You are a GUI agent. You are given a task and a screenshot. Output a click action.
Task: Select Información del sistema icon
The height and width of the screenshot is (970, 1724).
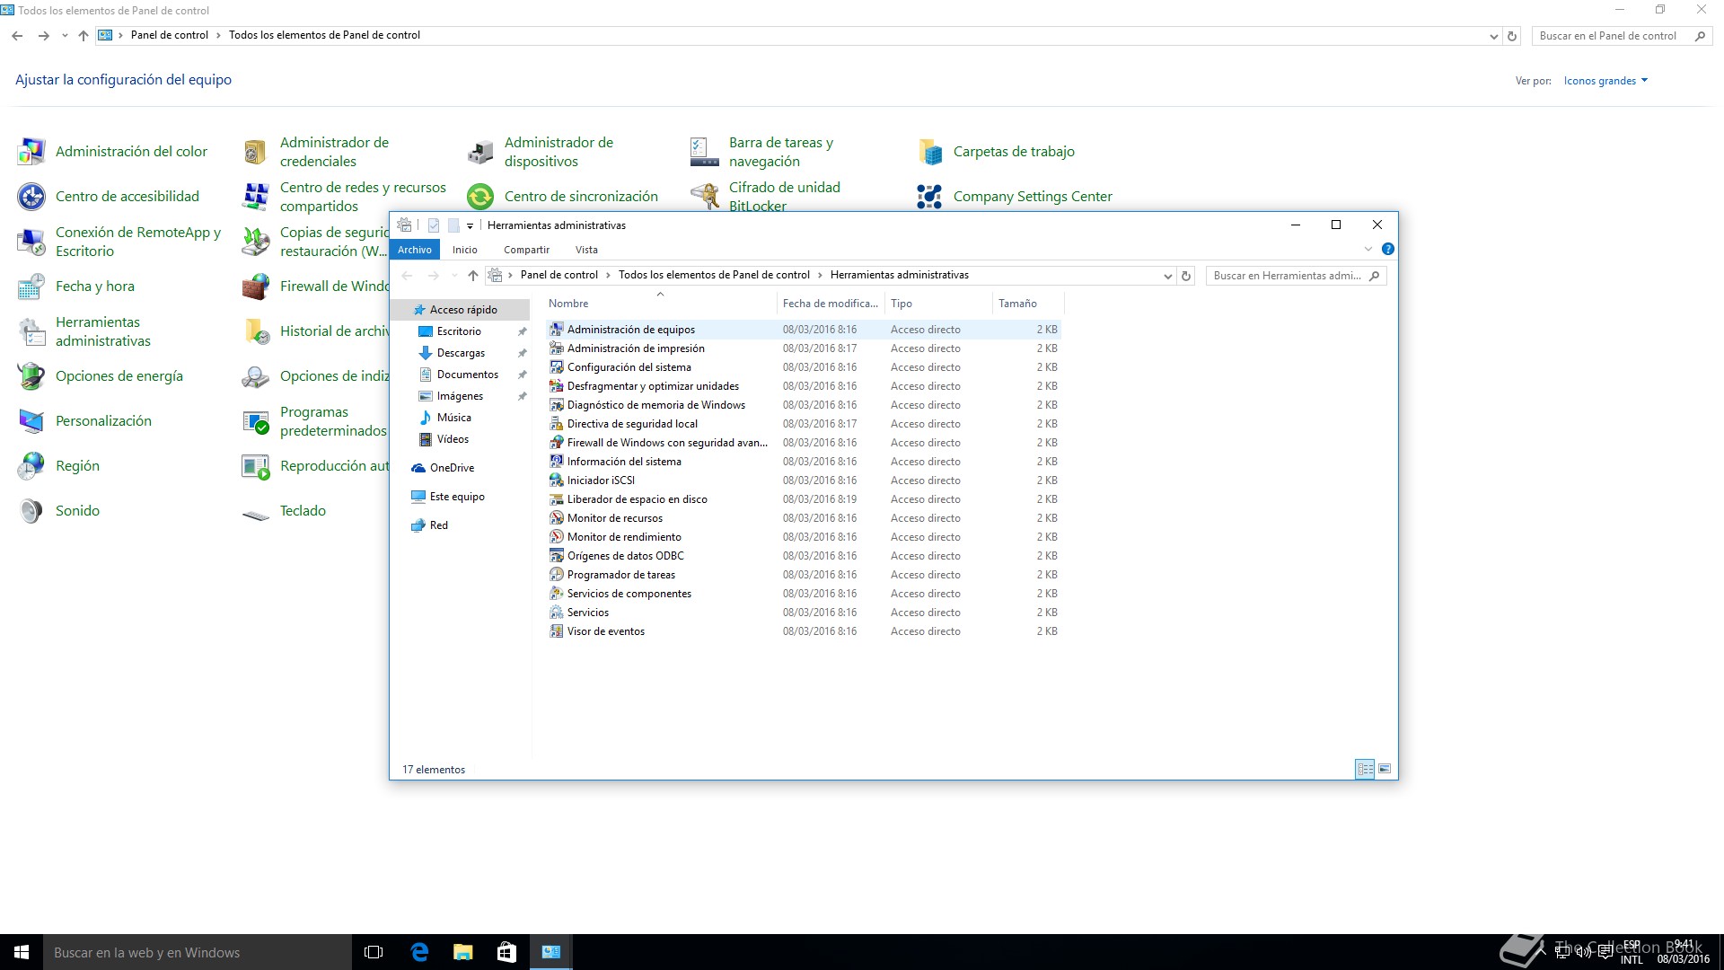coord(557,462)
